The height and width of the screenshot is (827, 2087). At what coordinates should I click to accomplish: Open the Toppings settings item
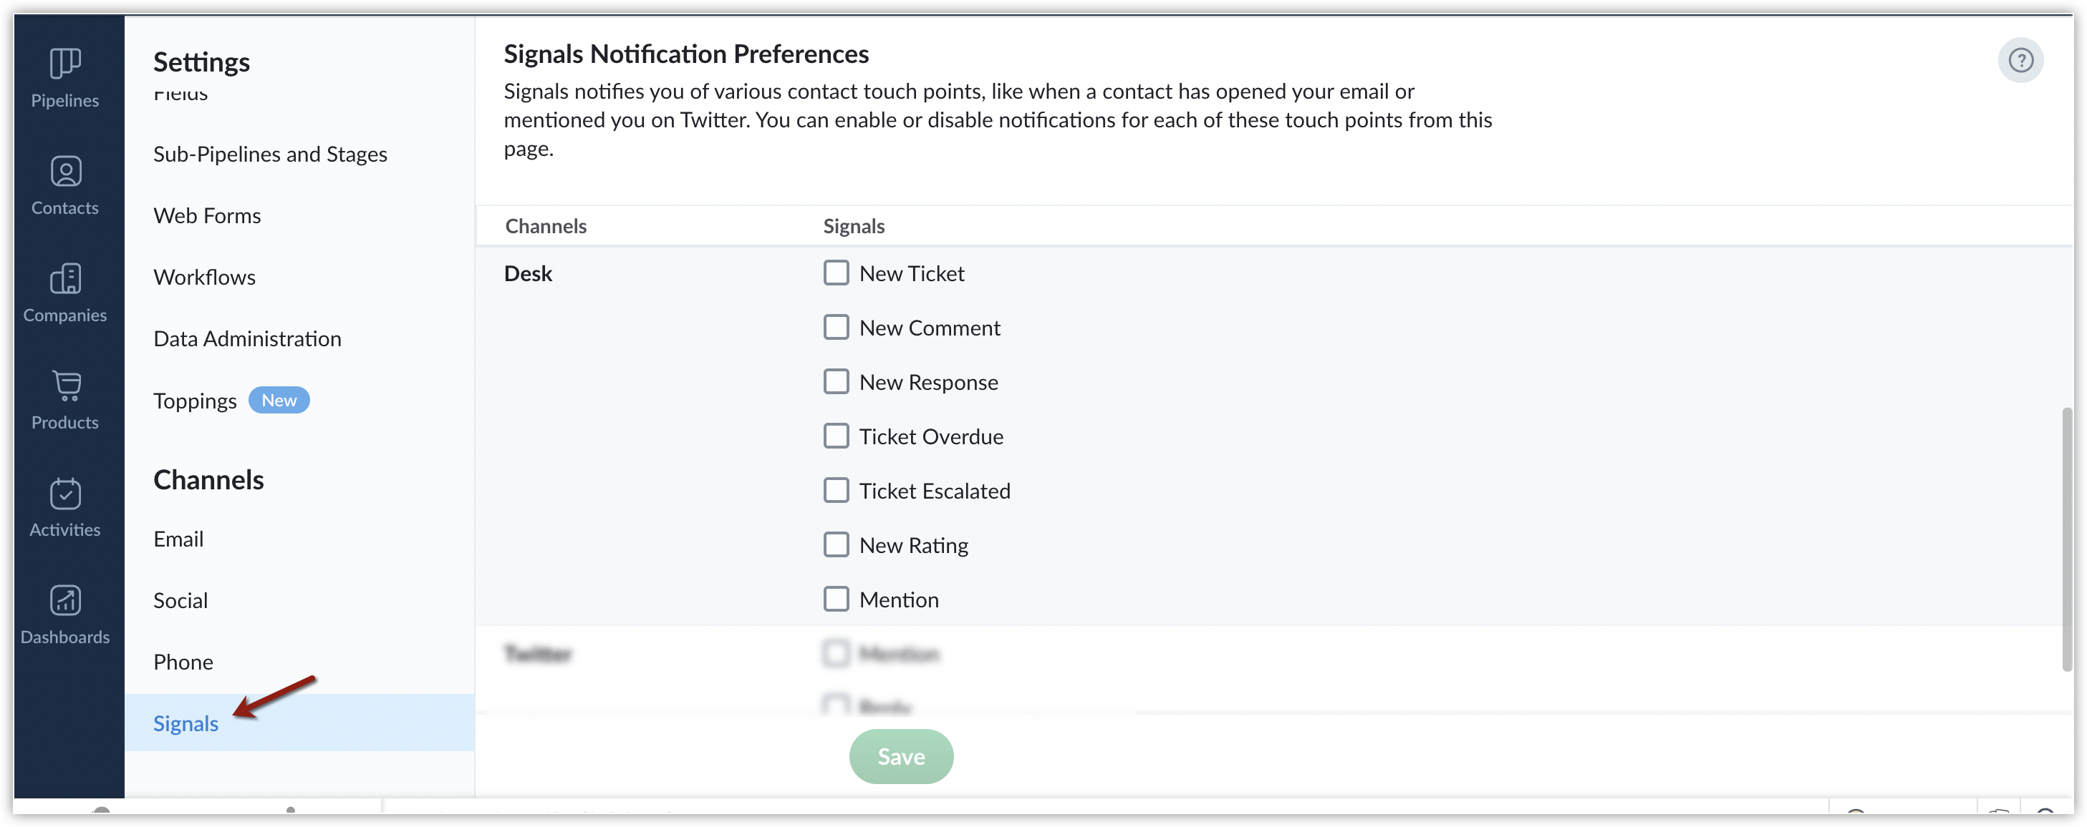[x=194, y=401]
